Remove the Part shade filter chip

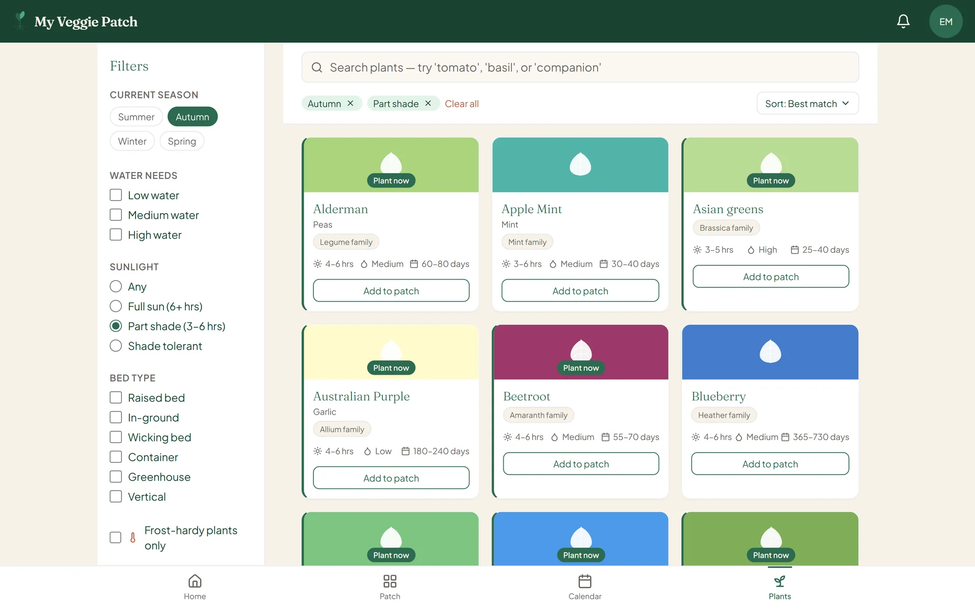tap(428, 104)
